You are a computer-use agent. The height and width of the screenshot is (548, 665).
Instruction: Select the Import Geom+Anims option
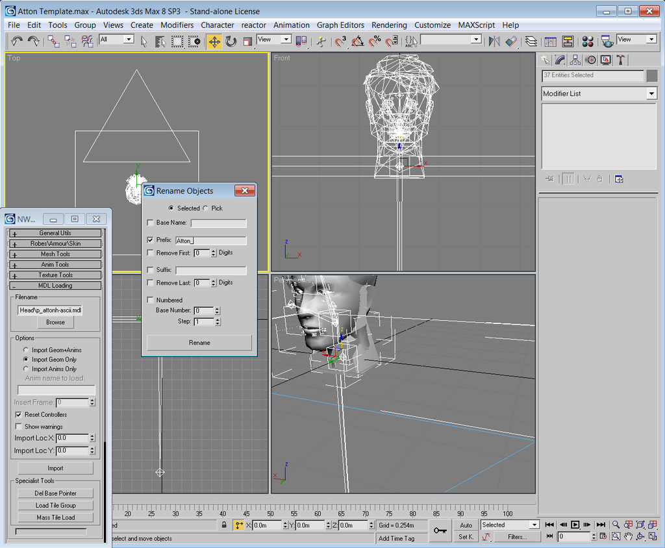click(x=26, y=350)
